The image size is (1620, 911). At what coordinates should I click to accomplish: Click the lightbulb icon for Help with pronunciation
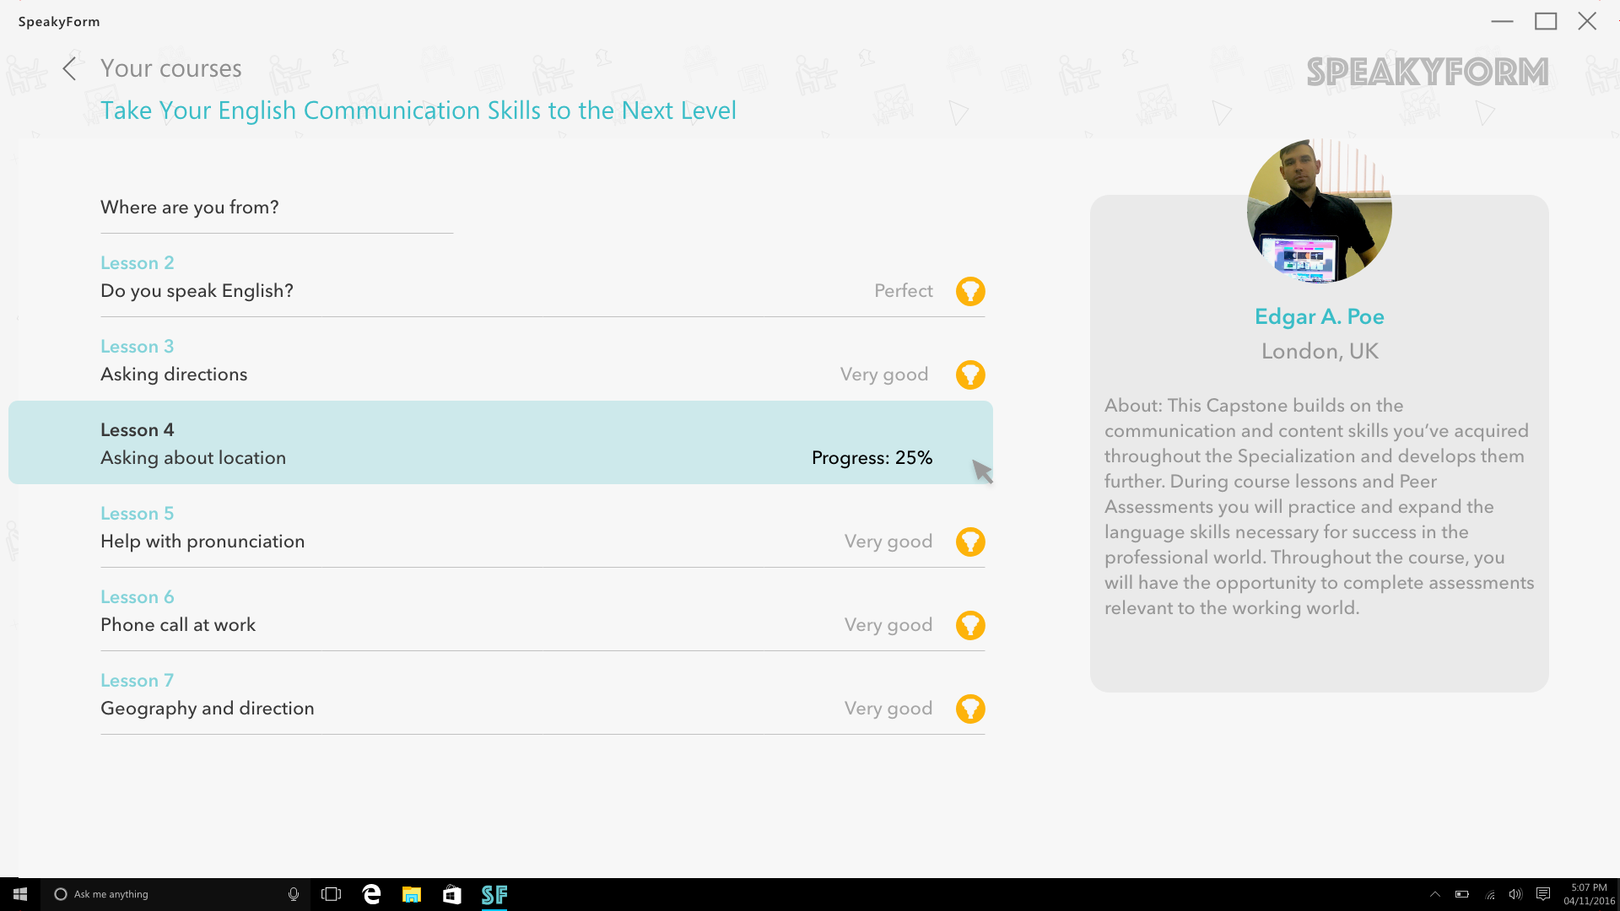click(x=970, y=542)
